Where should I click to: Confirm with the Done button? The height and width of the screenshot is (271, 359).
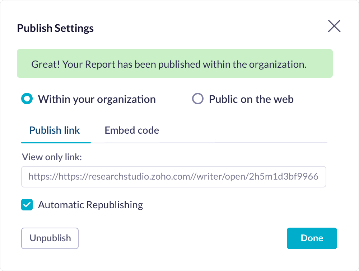(x=312, y=238)
